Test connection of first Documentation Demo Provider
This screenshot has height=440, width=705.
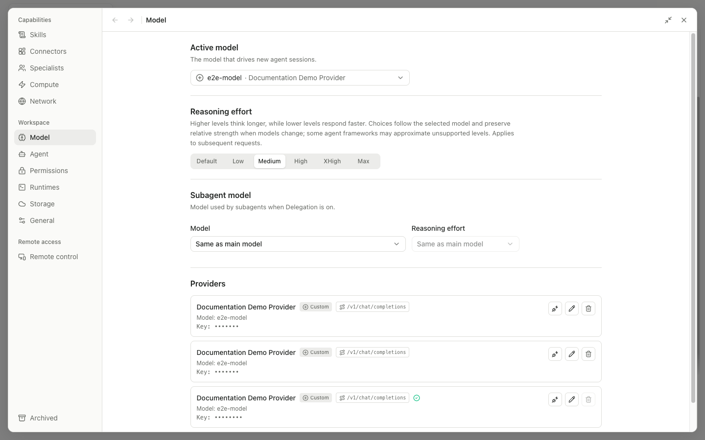coord(555,308)
